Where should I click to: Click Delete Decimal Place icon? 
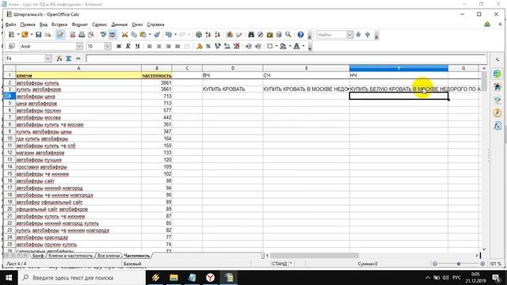point(236,46)
